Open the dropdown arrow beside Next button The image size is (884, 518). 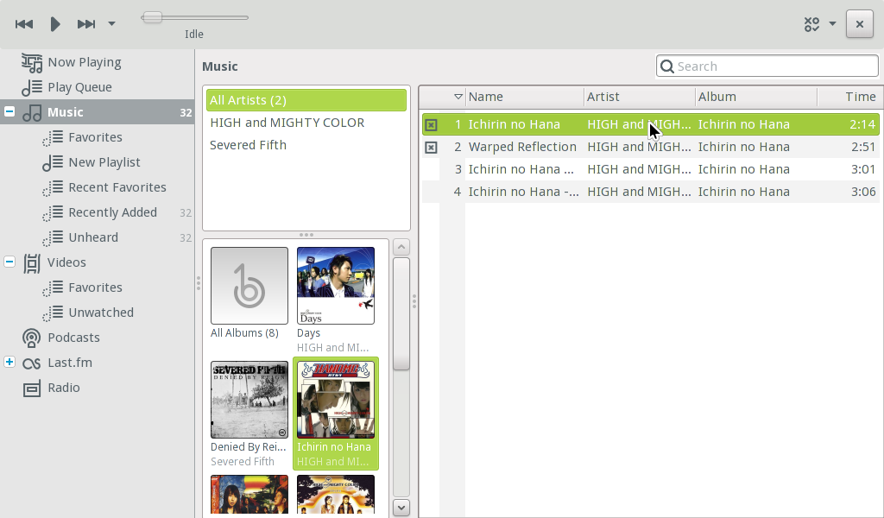pos(111,23)
